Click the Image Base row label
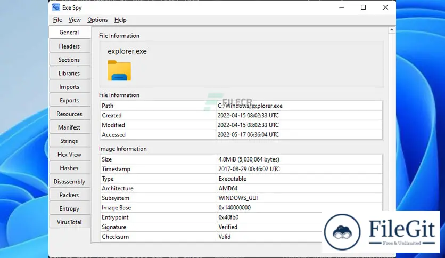The image size is (445, 258). [117, 208]
